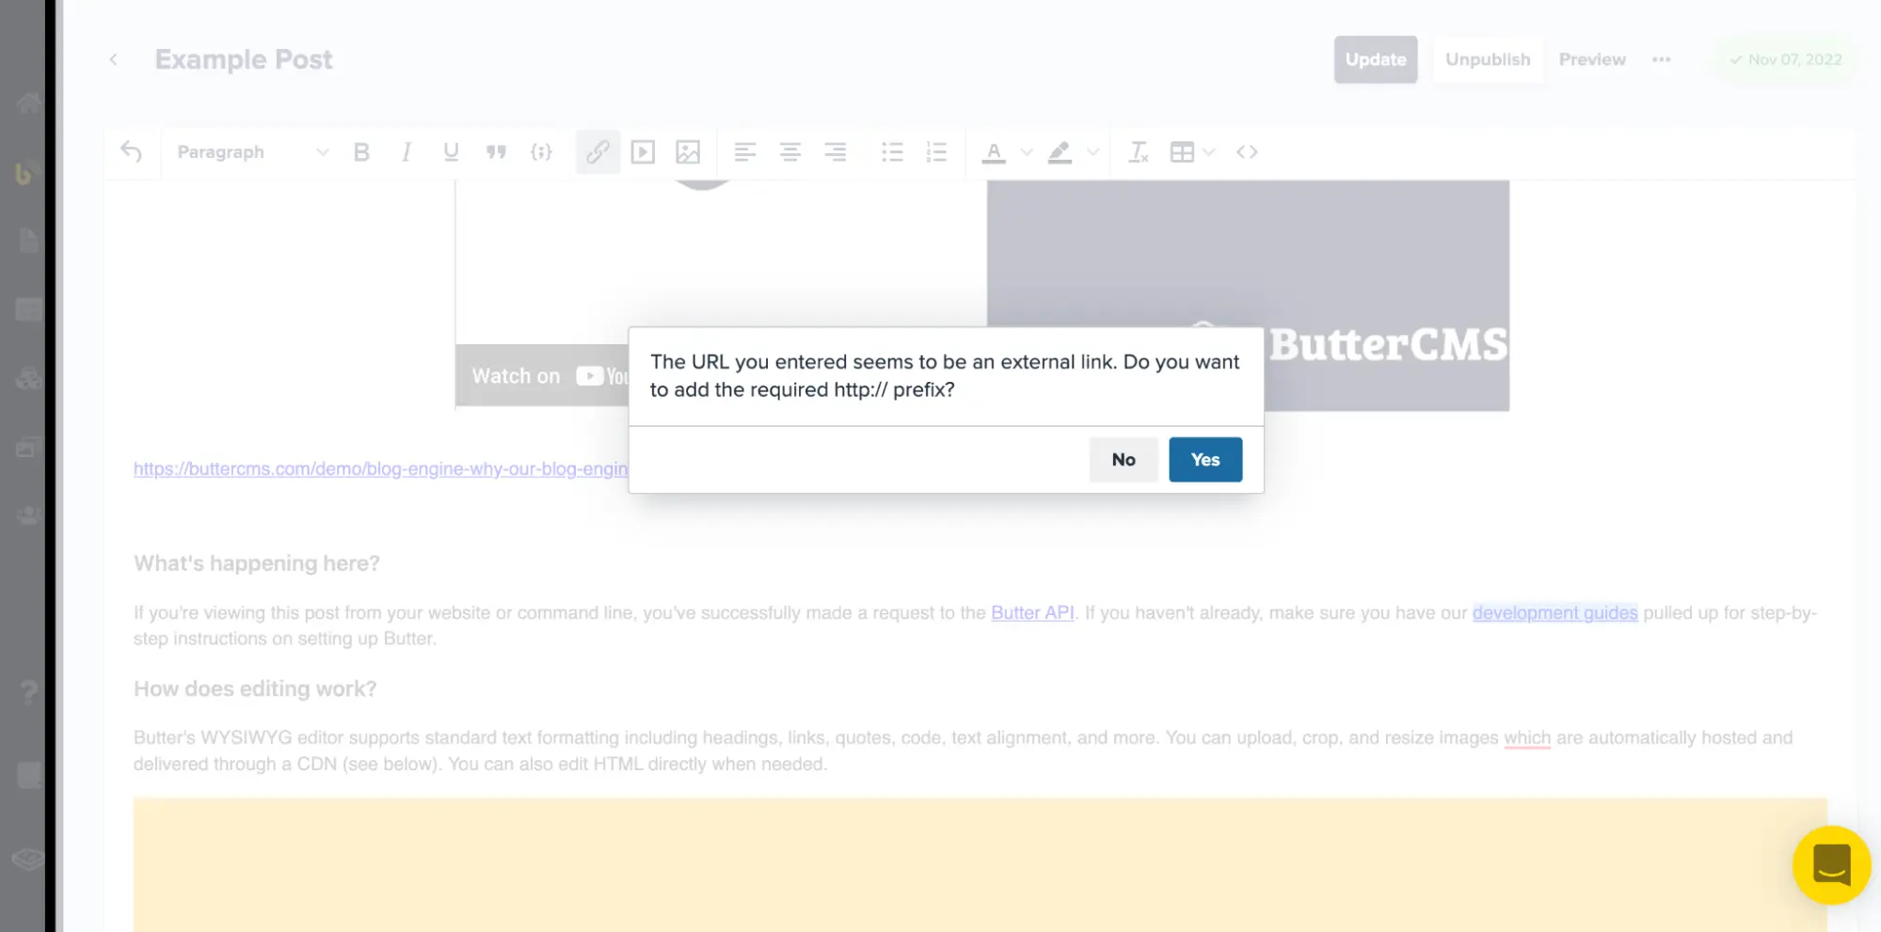Unpublish the Example Post
The width and height of the screenshot is (1881, 932).
[x=1488, y=59]
